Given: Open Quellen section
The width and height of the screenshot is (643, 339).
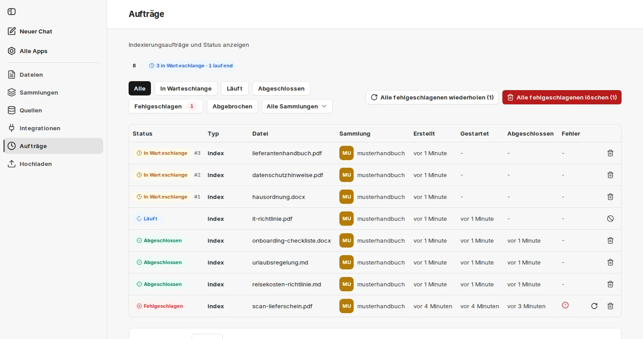Looking at the screenshot, I should click(x=53, y=110).
